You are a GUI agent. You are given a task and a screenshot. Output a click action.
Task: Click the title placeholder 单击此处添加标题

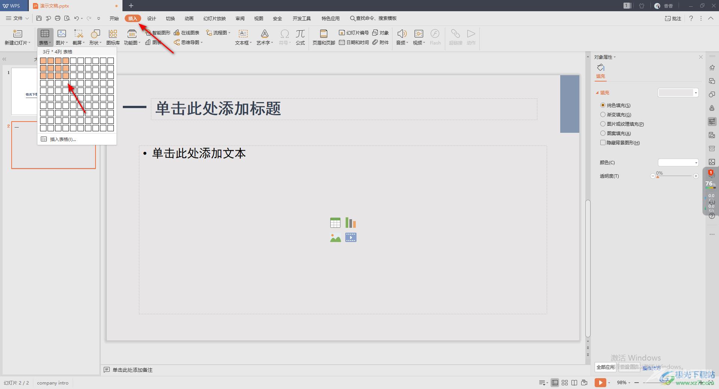pyautogui.click(x=344, y=109)
